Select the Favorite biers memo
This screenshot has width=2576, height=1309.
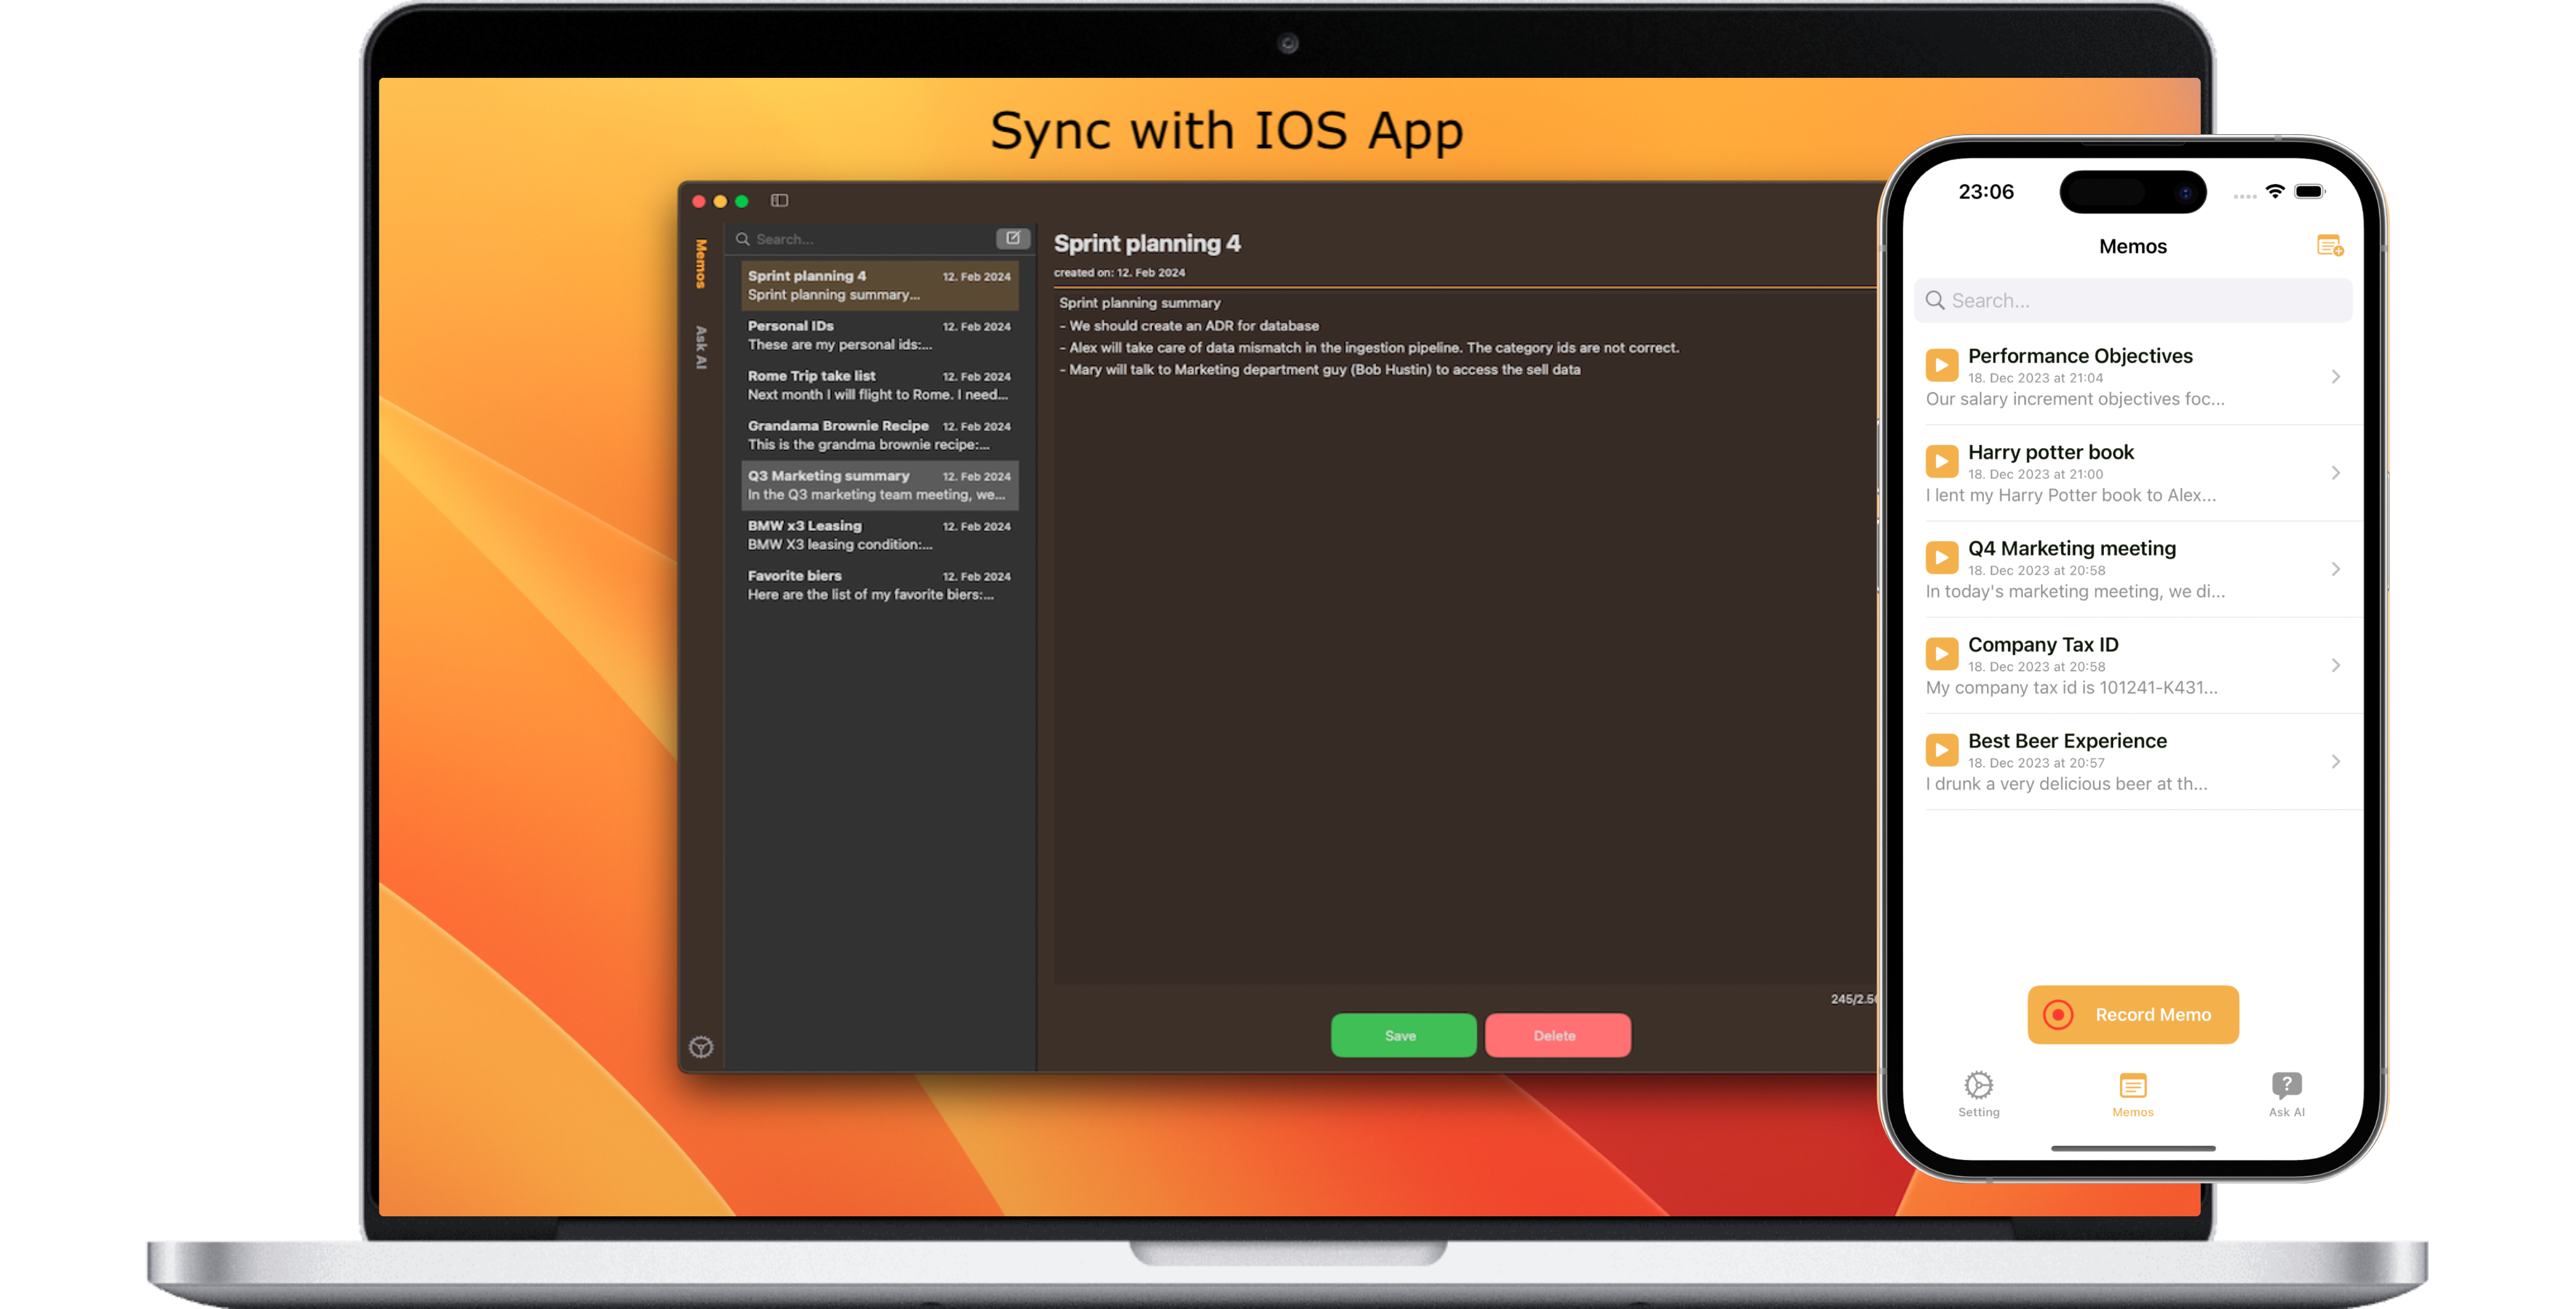pyautogui.click(x=879, y=585)
